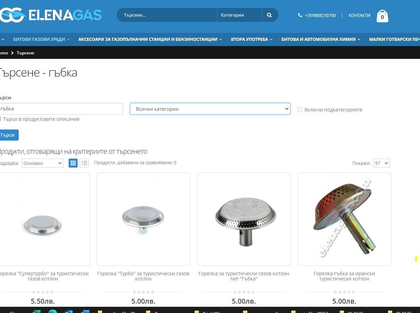
Task: Click the price 5.50лв.
Action: tap(43, 301)
